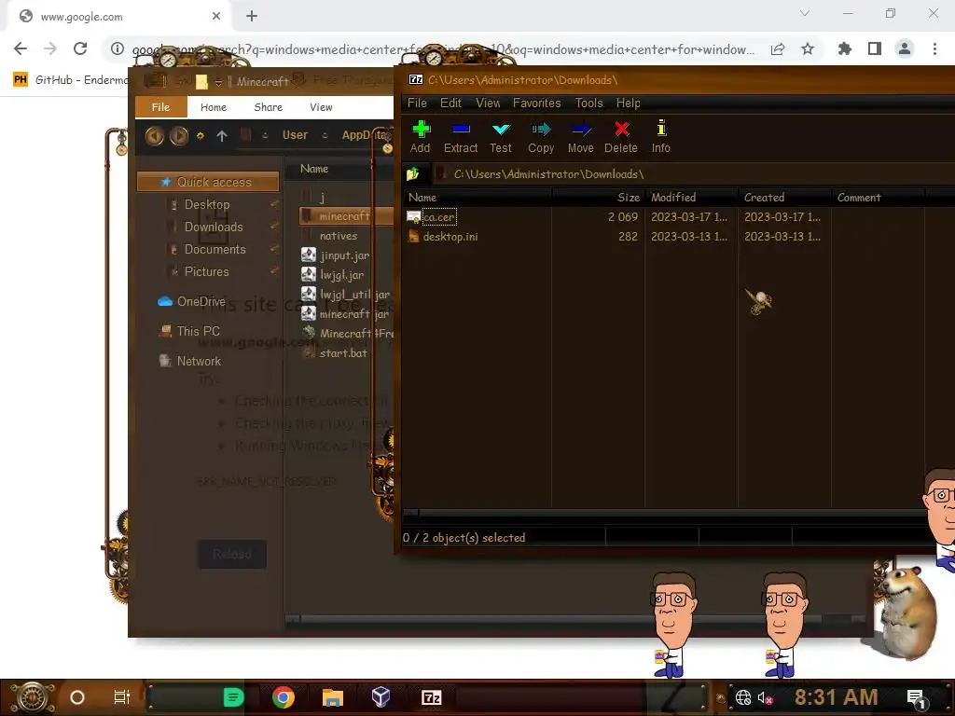Open the steampunk Start button
Viewport: 955px width, 716px height.
33,697
